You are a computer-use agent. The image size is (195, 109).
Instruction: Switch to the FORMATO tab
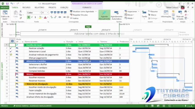pos(87,7)
